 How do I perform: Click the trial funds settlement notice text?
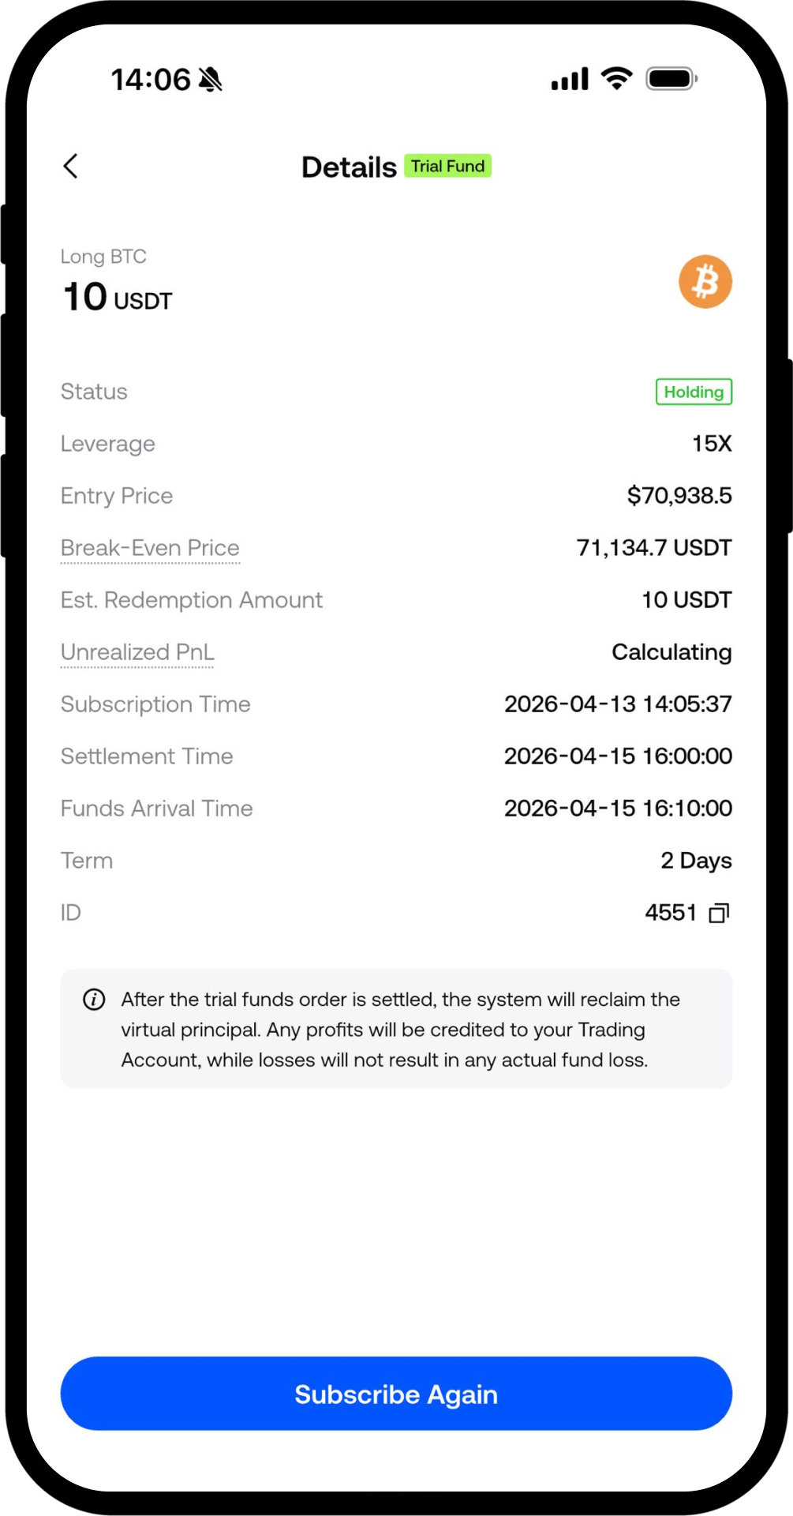[x=399, y=1030]
